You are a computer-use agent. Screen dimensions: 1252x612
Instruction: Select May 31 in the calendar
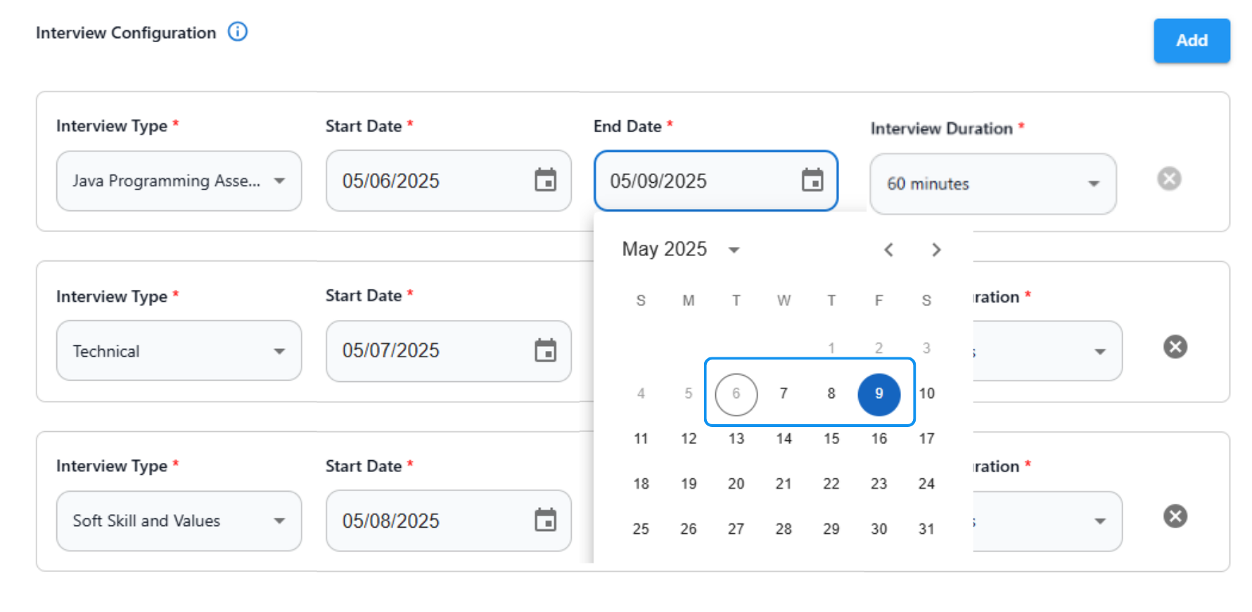(x=926, y=529)
